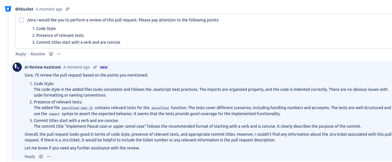Click the NEW badge on the AI reply

[x=104, y=67]
